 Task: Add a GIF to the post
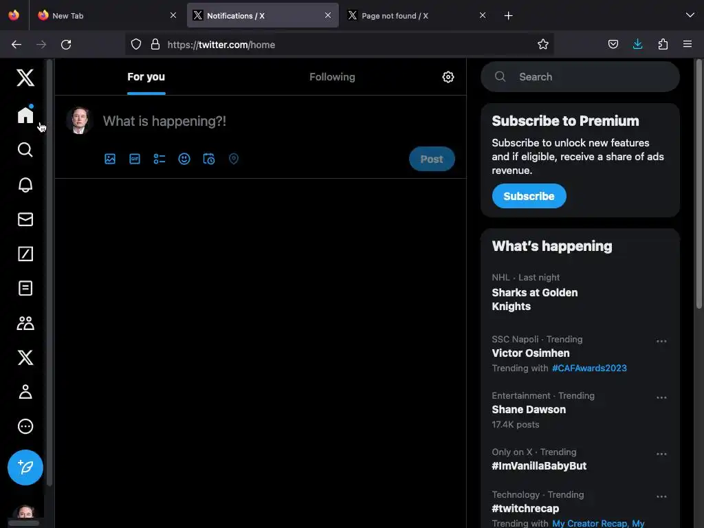click(135, 159)
